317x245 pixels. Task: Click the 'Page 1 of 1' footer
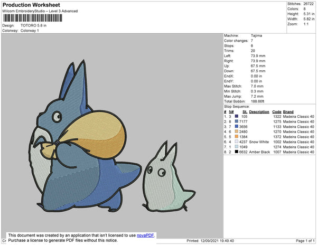(305, 241)
